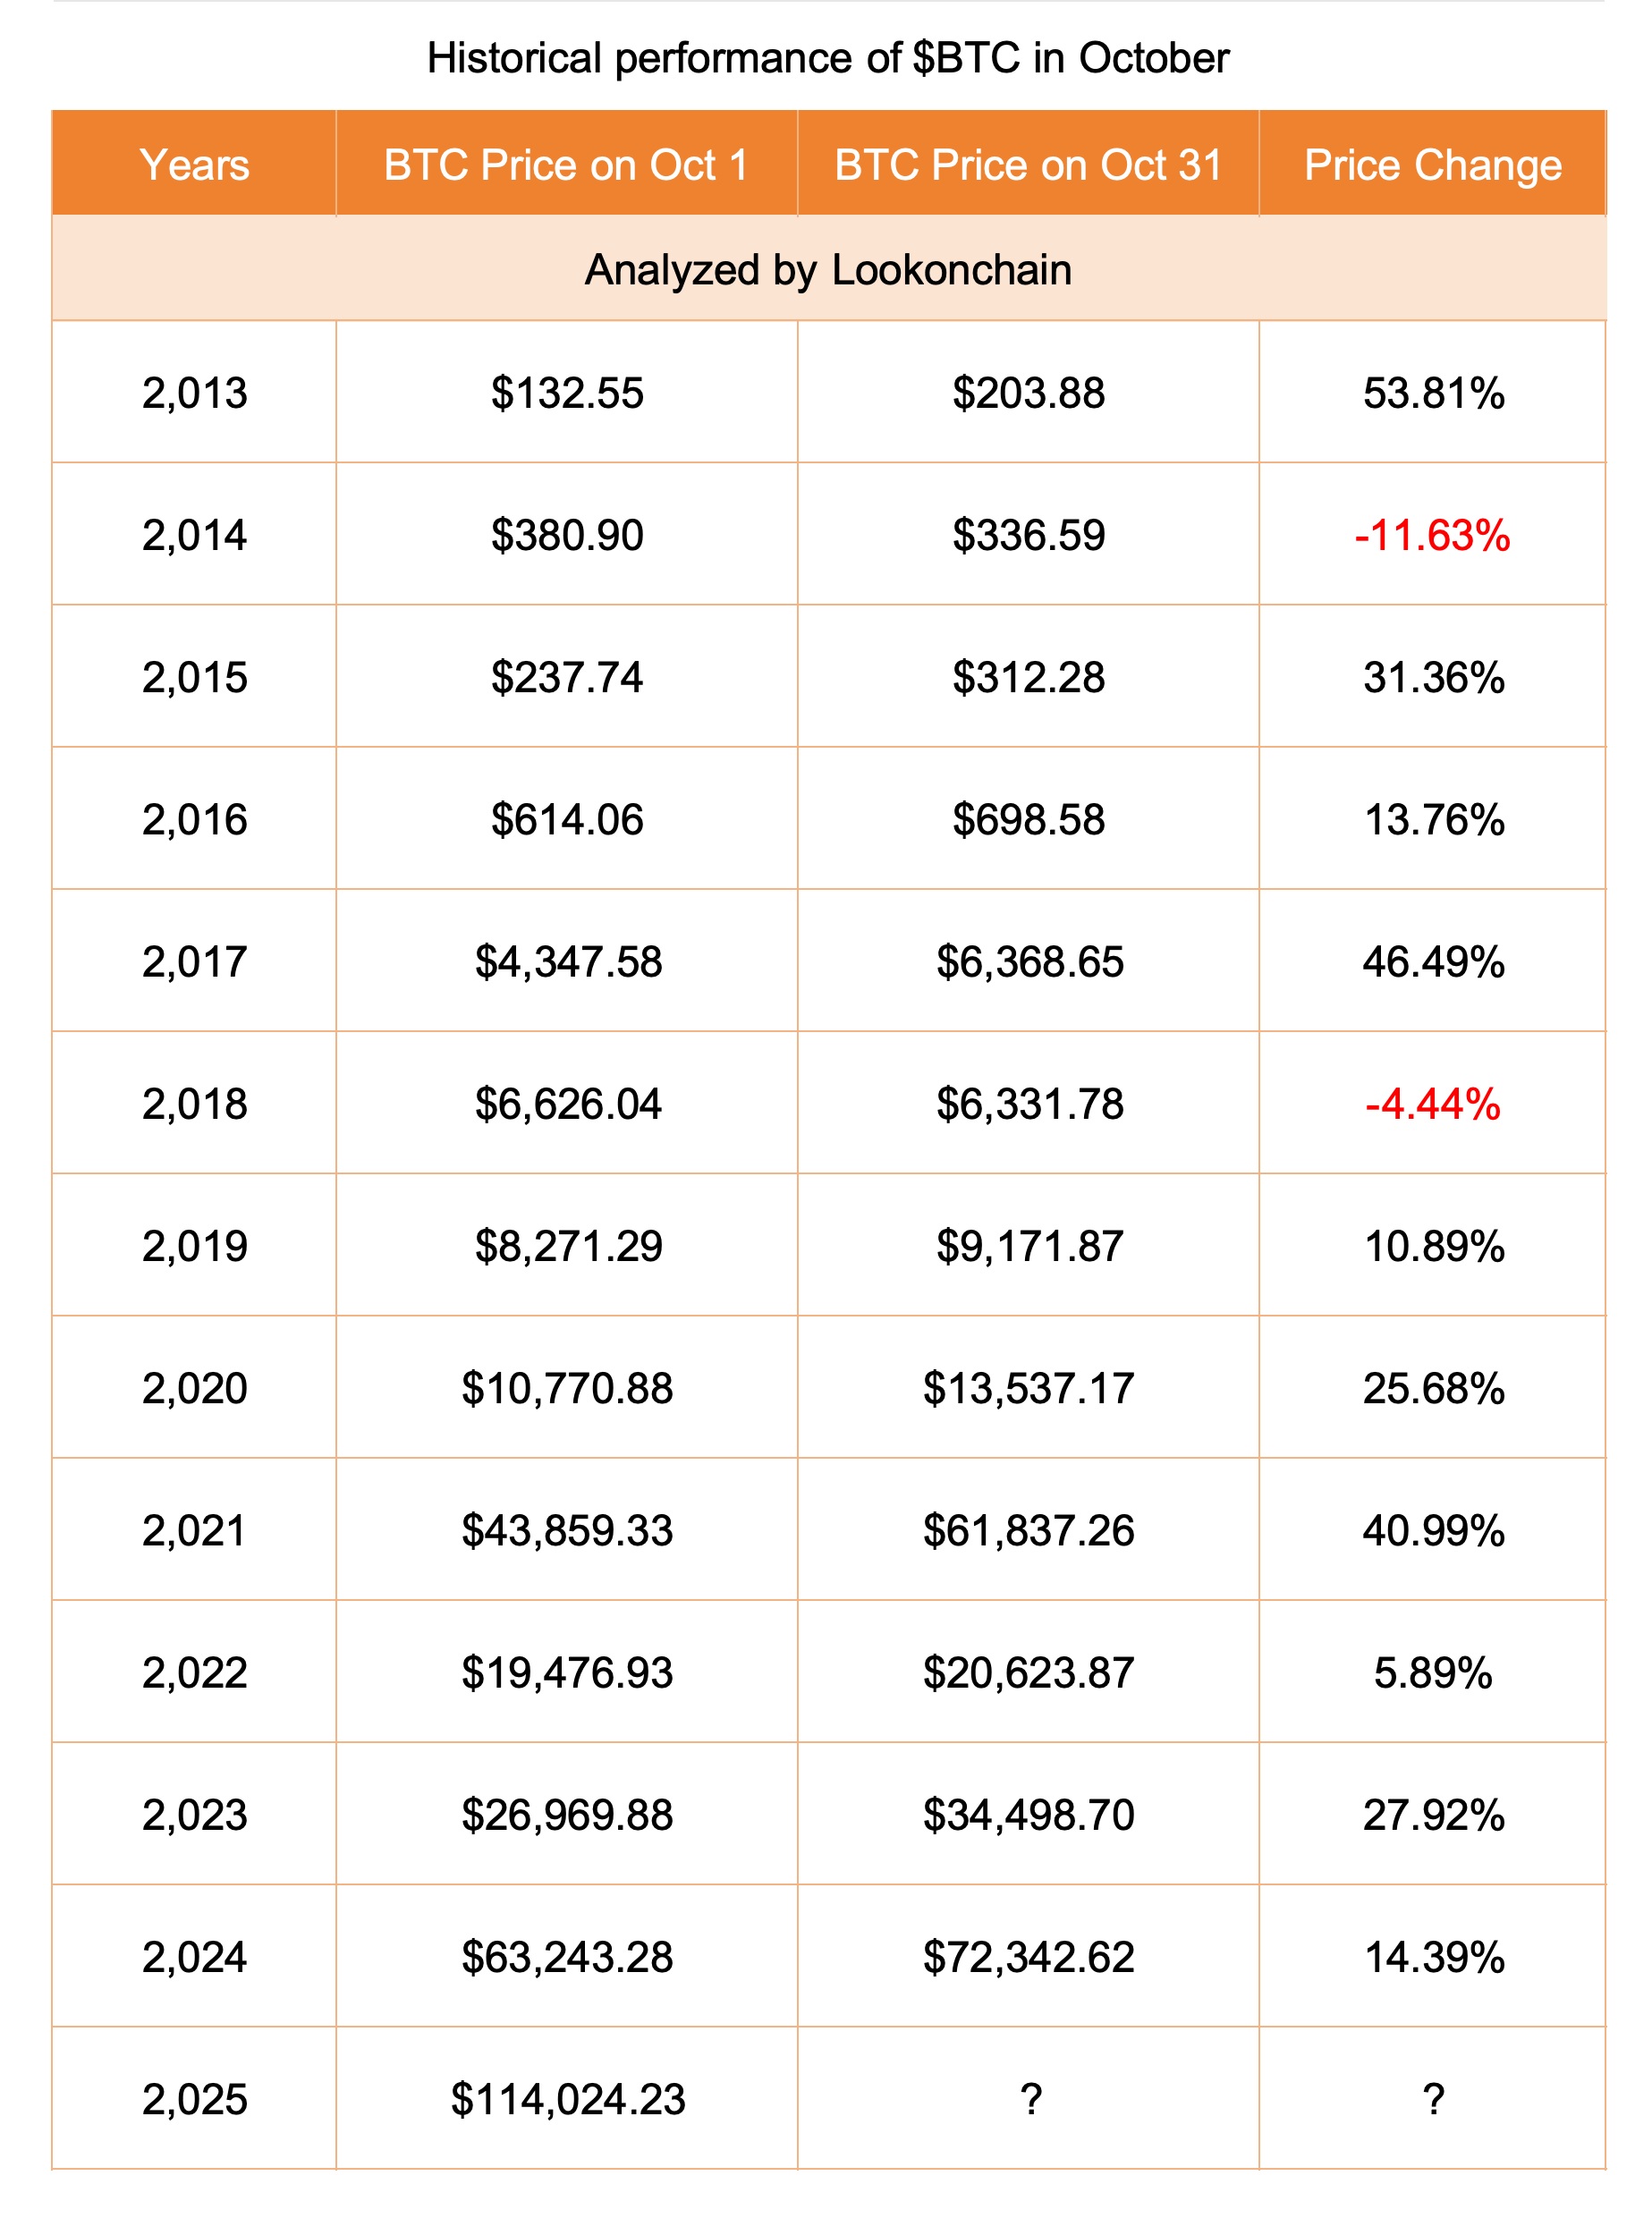Click the red -11.63% price change
1652x2218 pixels.
pyautogui.click(x=1432, y=535)
